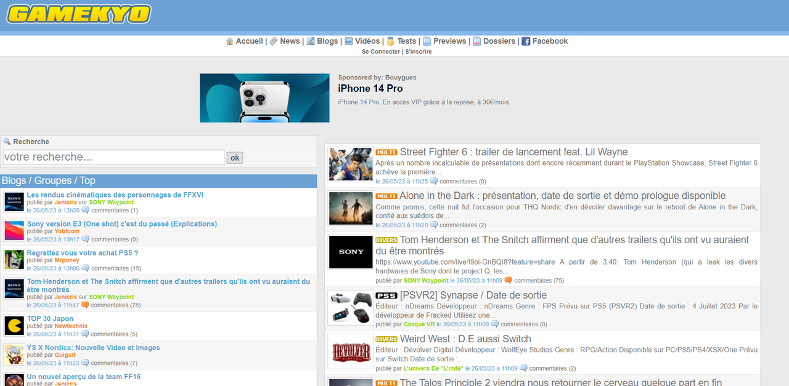Image resolution: width=789 pixels, height=386 pixels.
Task: Open the Vidéos menu item
Action: coord(367,41)
